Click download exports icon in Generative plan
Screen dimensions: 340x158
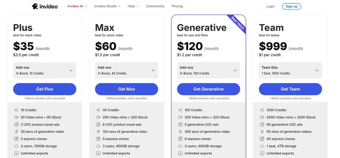(x=180, y=153)
